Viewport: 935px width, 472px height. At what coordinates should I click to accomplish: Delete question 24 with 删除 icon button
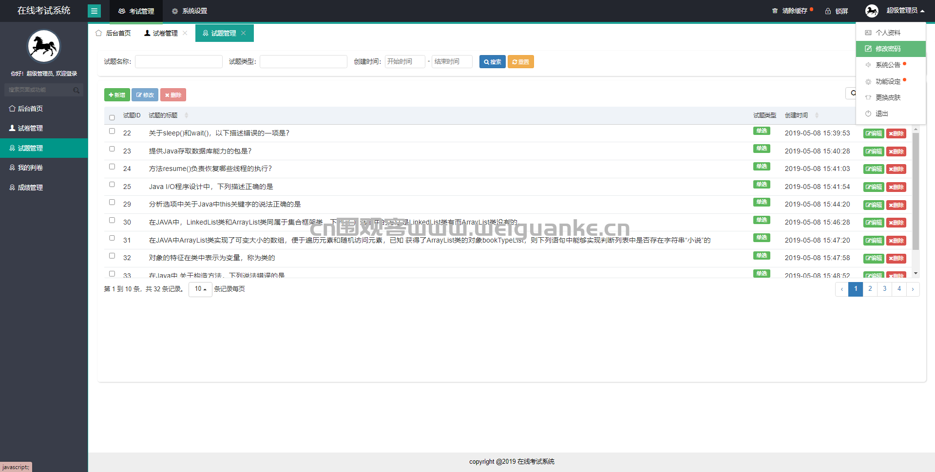(896, 169)
